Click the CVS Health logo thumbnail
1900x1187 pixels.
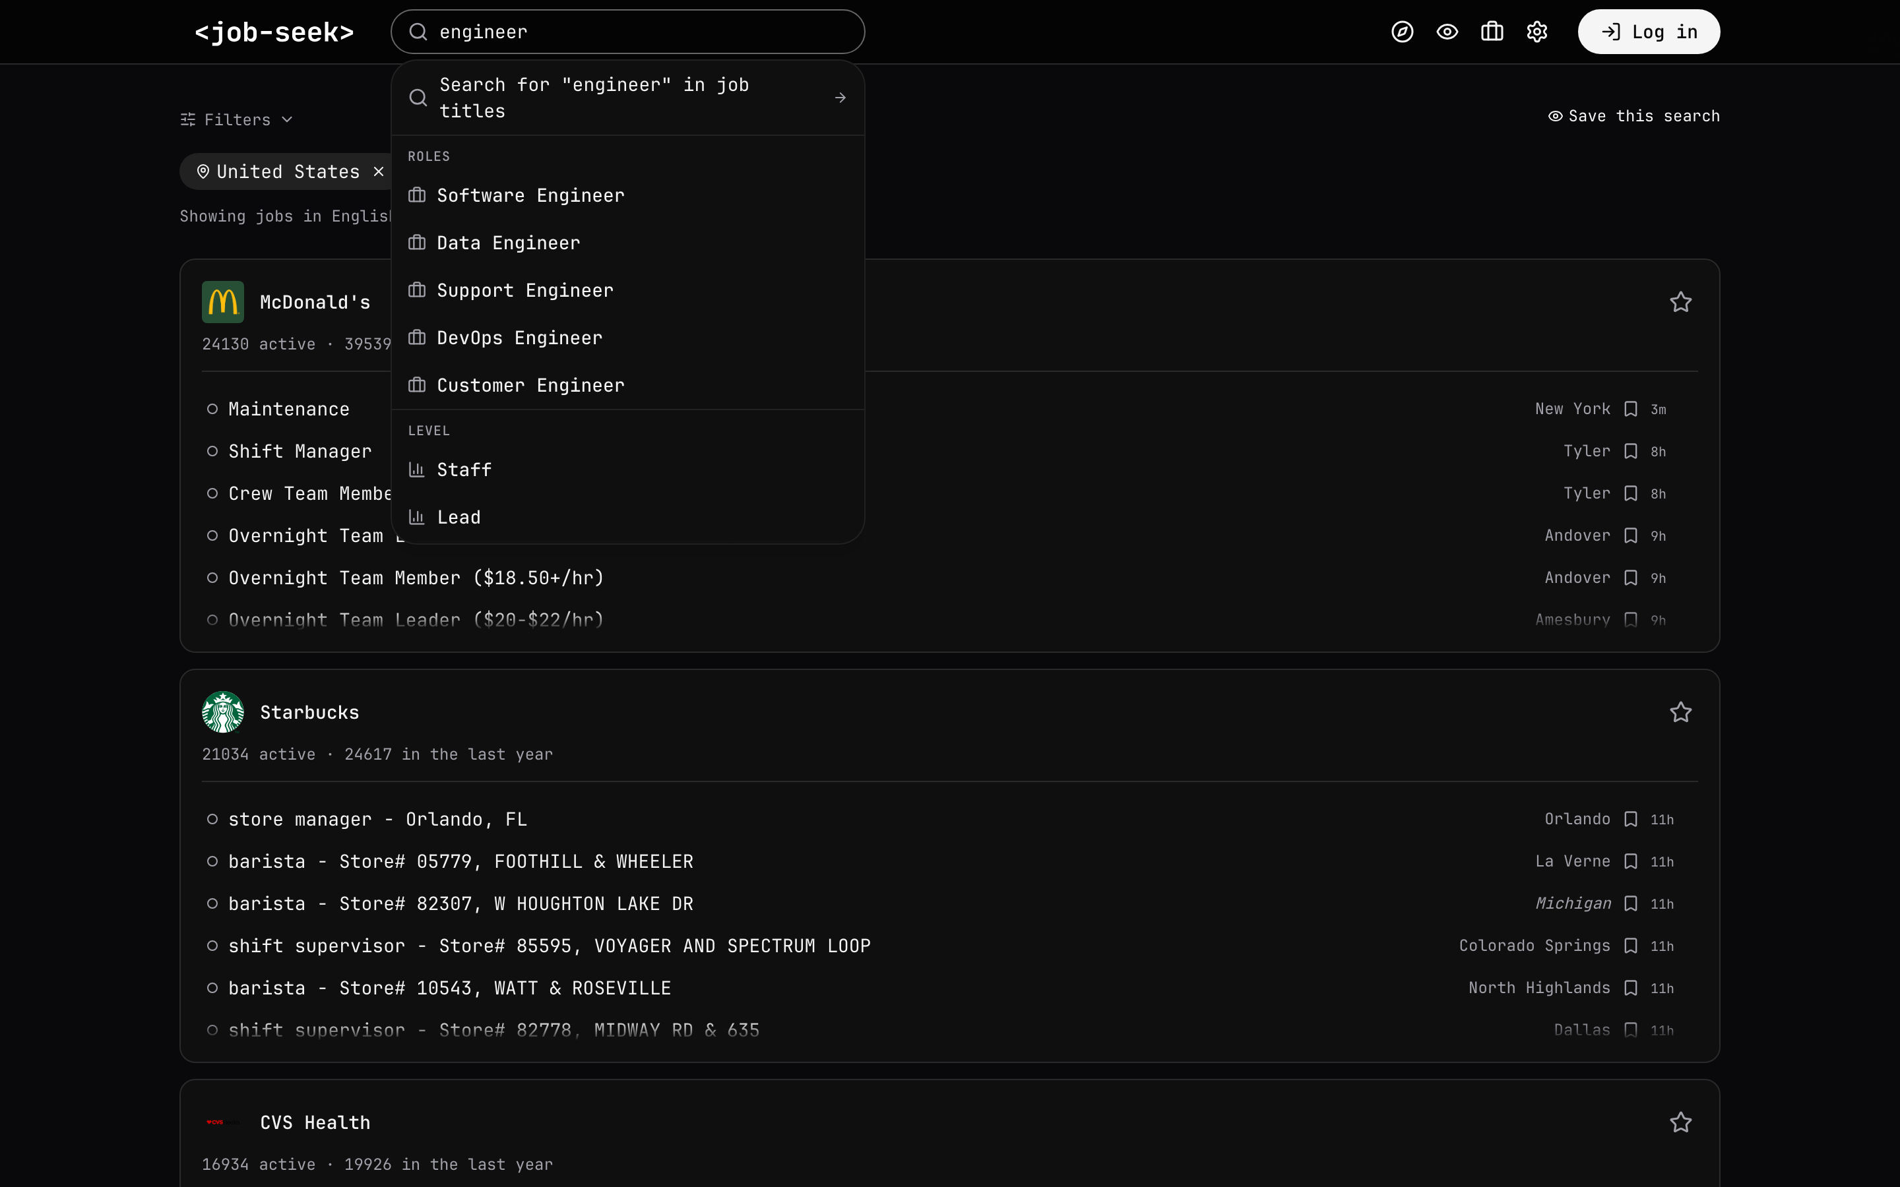(x=223, y=1122)
